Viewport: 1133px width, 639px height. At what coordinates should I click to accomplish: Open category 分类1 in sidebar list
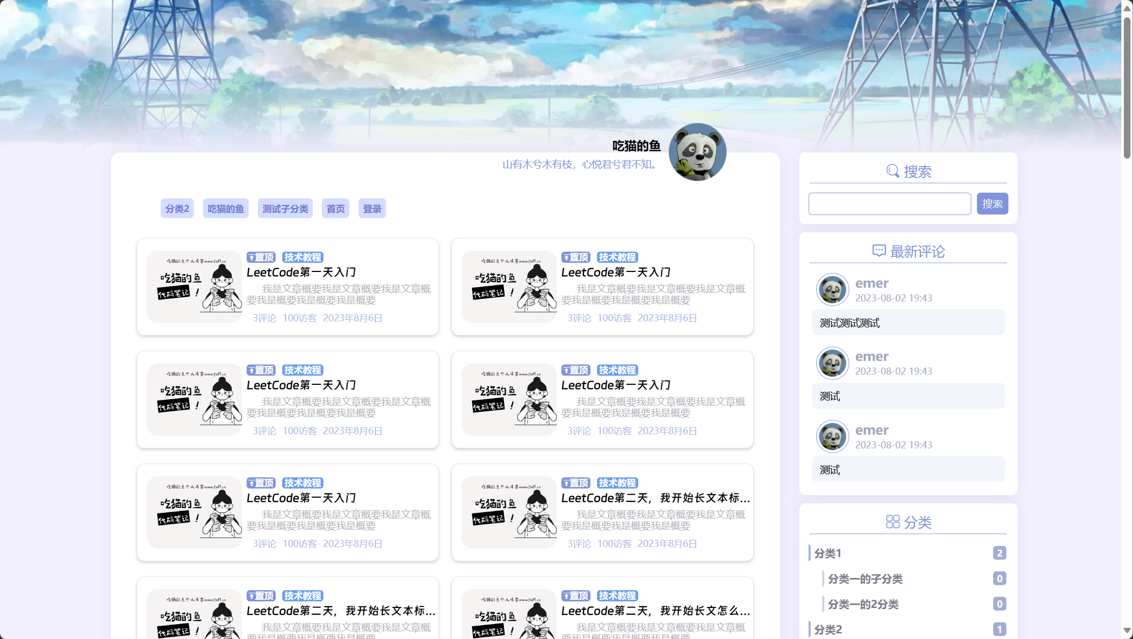pos(827,553)
